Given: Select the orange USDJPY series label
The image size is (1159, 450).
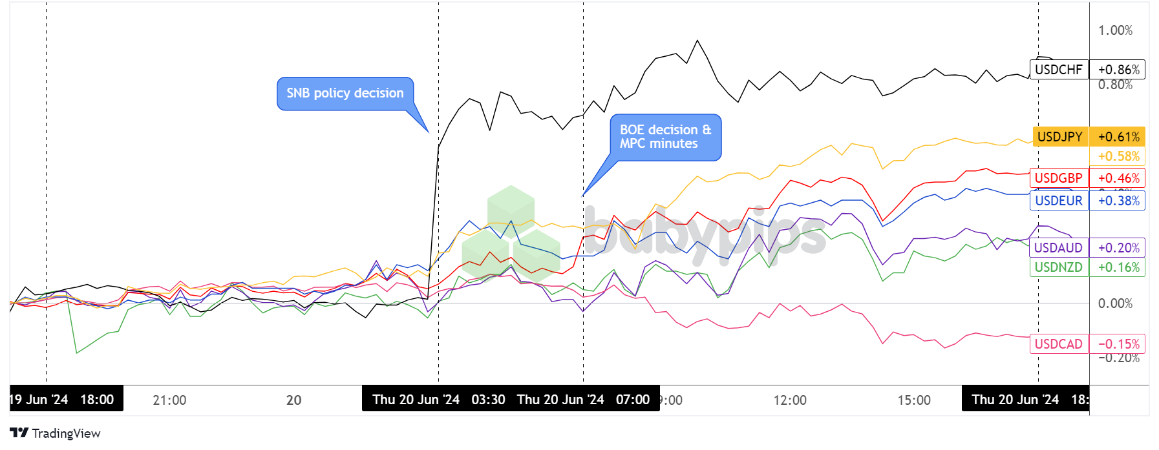Looking at the screenshot, I should click(x=1059, y=137).
